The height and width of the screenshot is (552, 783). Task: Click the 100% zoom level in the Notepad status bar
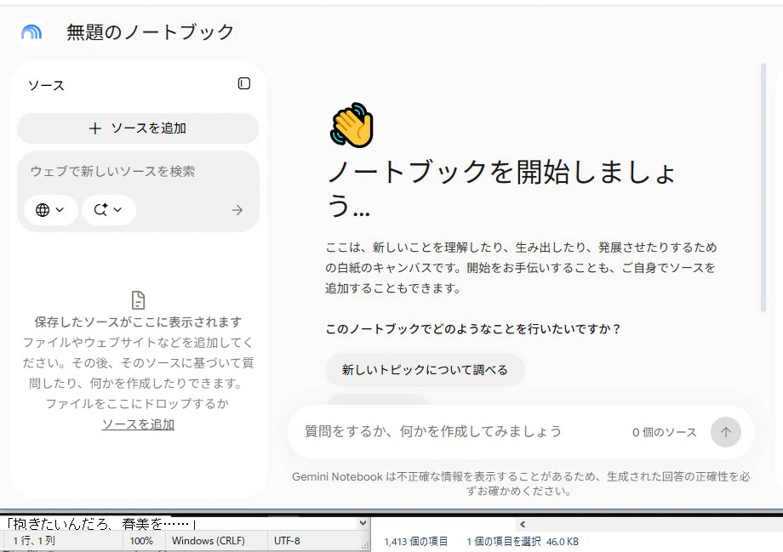point(141,541)
